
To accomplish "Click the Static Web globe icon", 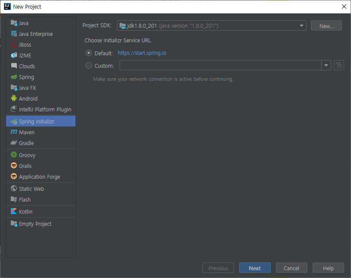I will click(14, 189).
